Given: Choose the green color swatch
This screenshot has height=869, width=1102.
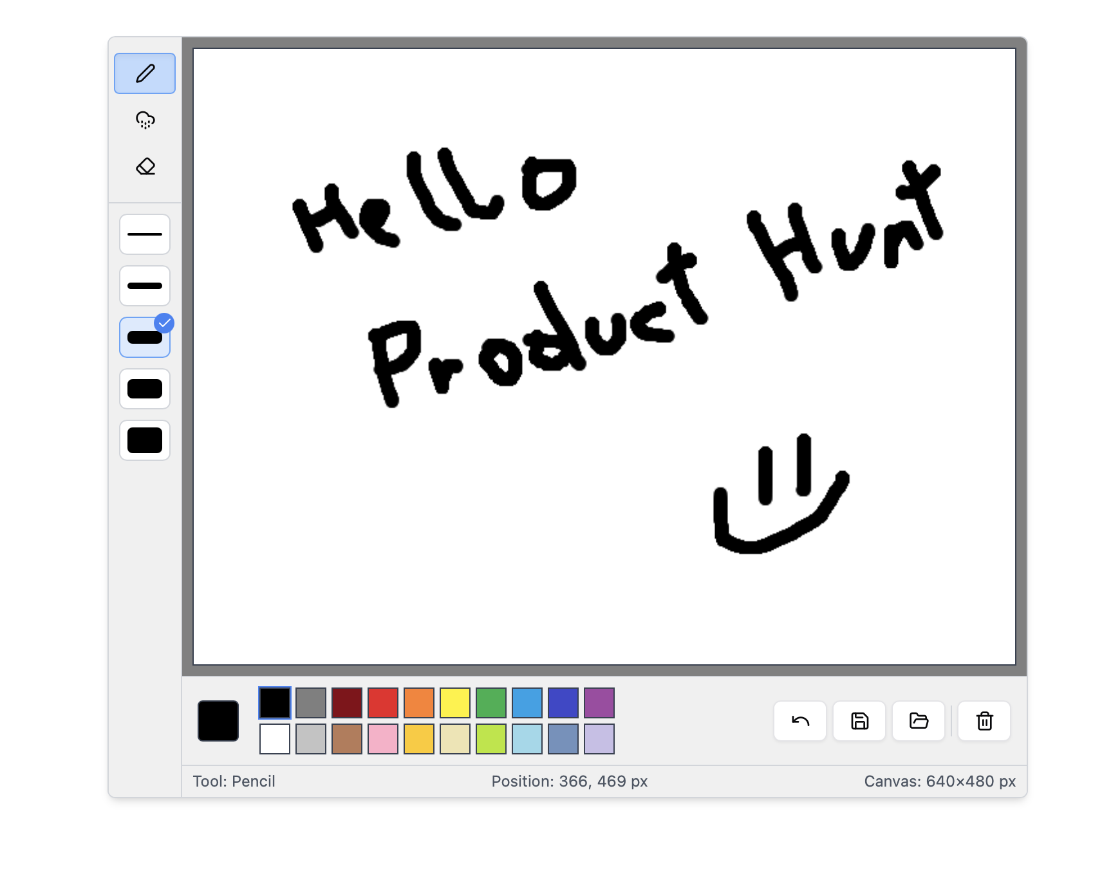Looking at the screenshot, I should click(490, 703).
